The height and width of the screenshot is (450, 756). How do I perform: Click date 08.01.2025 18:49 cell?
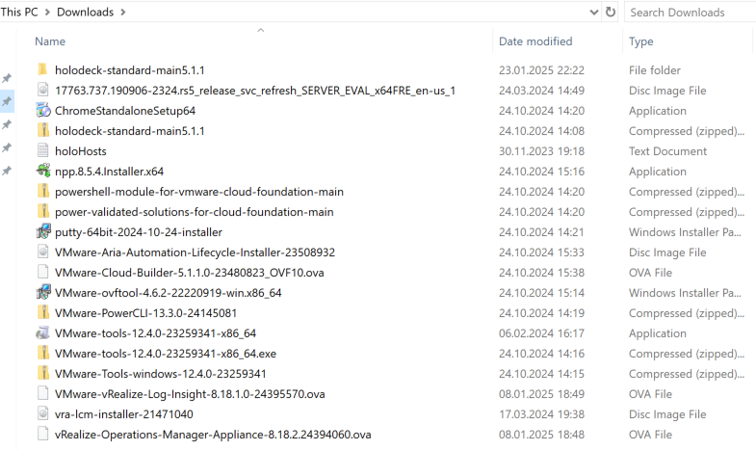[x=541, y=394]
